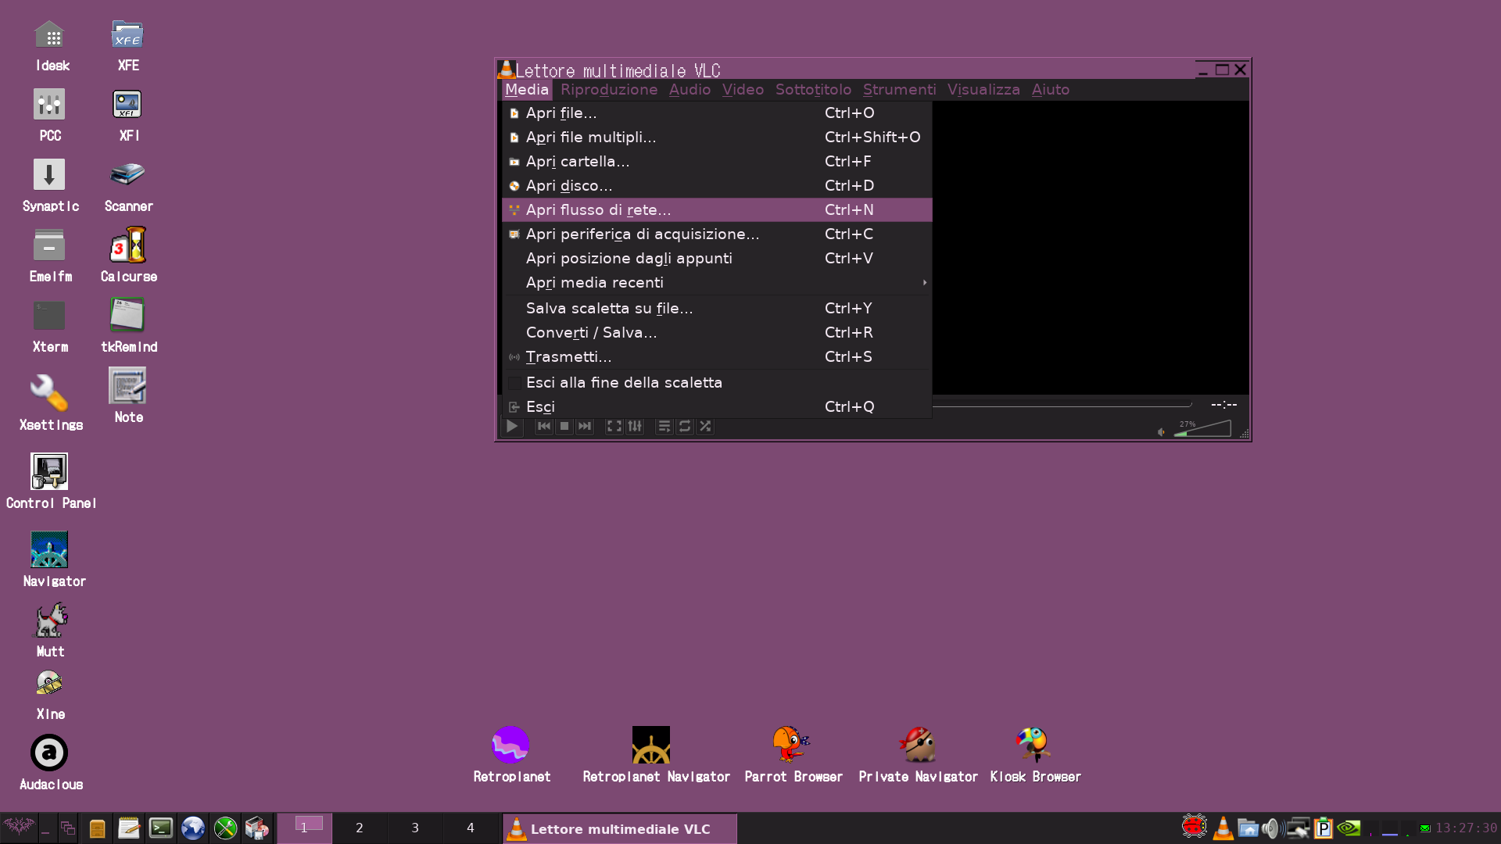Choose 'Converti / Salva...' entry

[x=717, y=333]
